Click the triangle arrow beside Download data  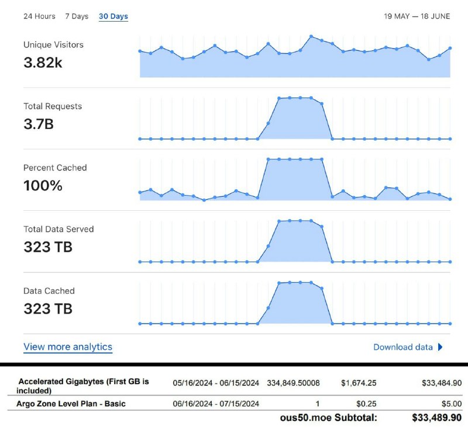tap(441, 347)
